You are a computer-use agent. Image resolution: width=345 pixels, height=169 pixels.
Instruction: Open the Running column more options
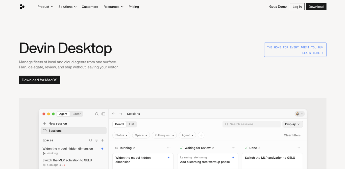pos(169,148)
